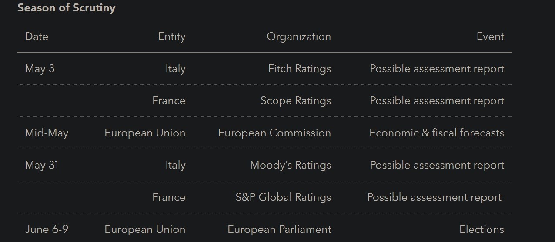The image size is (555, 242).
Task: Click the Event column header
Action: [x=490, y=36]
